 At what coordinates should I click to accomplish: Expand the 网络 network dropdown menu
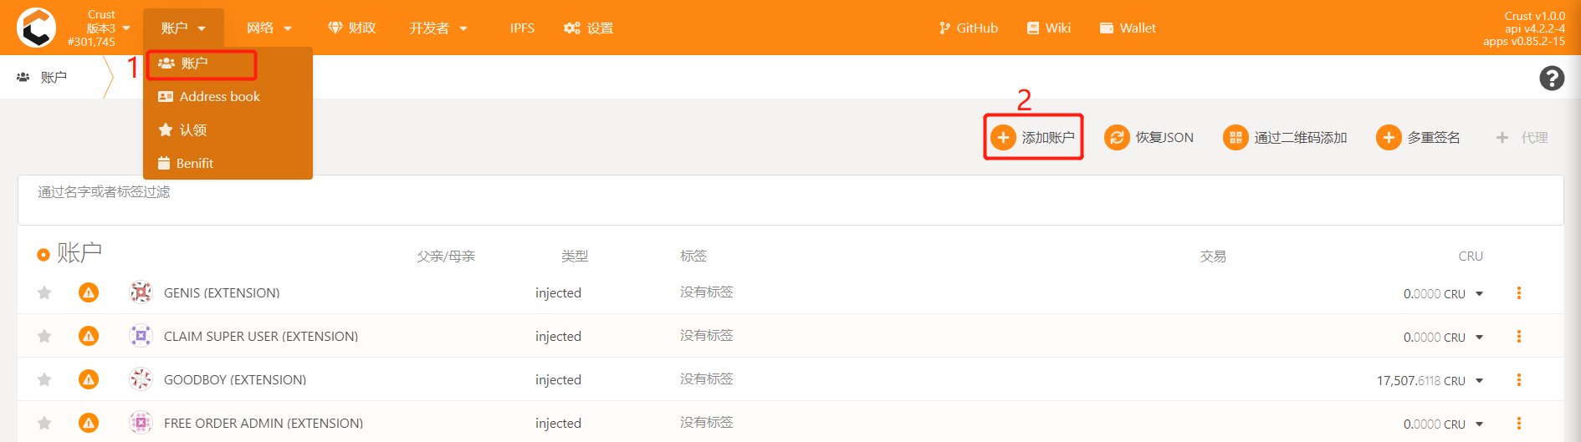click(269, 28)
